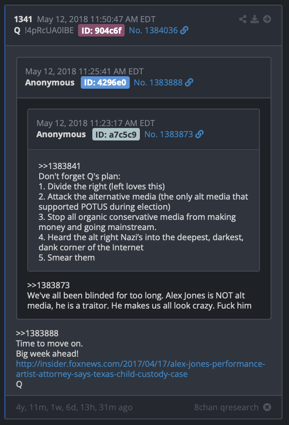Image resolution: width=289 pixels, height=425 pixels.
Task: Open post link No. 1384036
Action: click(x=153, y=30)
